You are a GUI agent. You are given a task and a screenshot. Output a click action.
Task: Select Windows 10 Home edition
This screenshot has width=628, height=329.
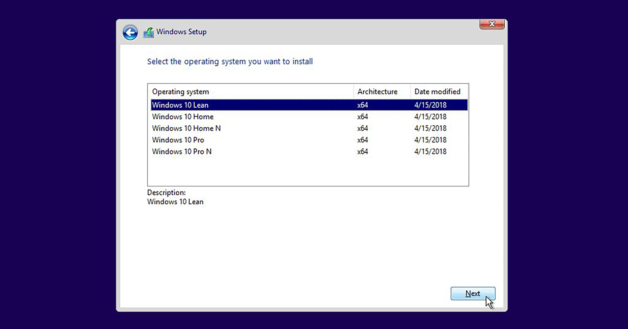(x=309, y=116)
